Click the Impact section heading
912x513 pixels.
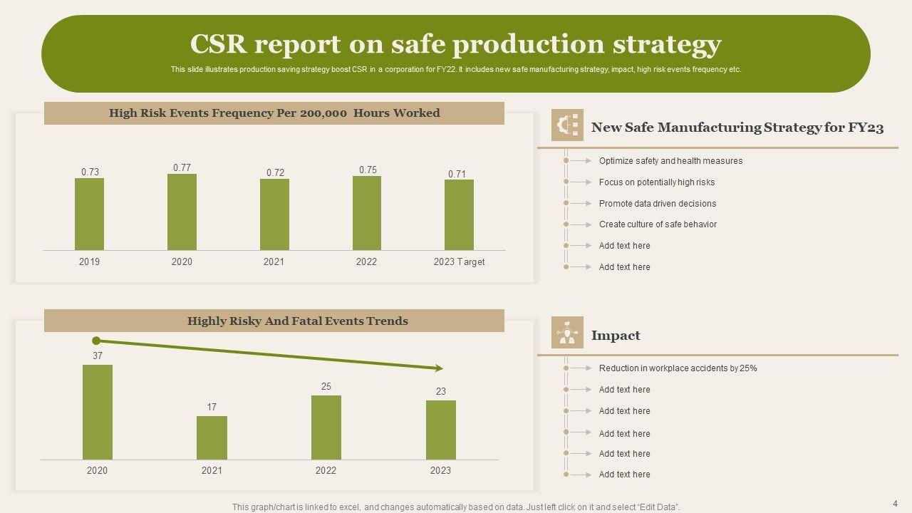coord(616,336)
